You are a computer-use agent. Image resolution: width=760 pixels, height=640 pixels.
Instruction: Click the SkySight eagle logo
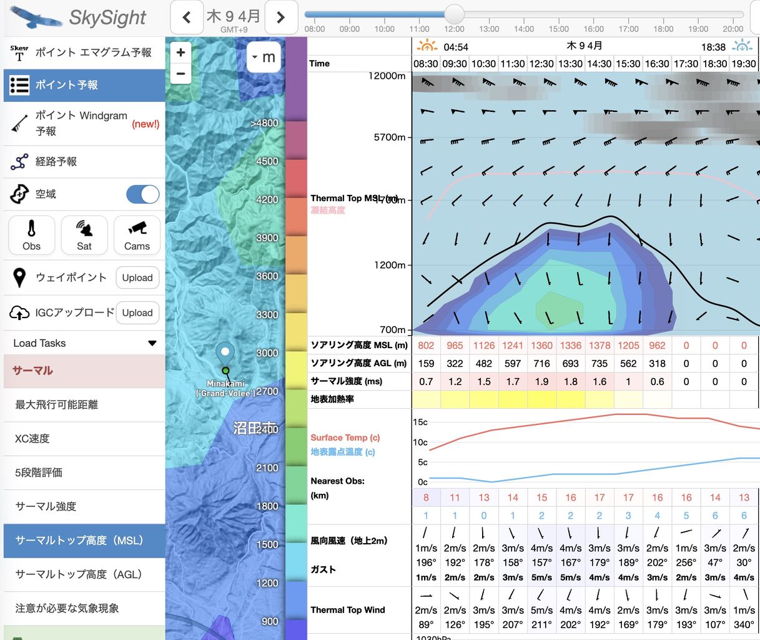coord(36,17)
